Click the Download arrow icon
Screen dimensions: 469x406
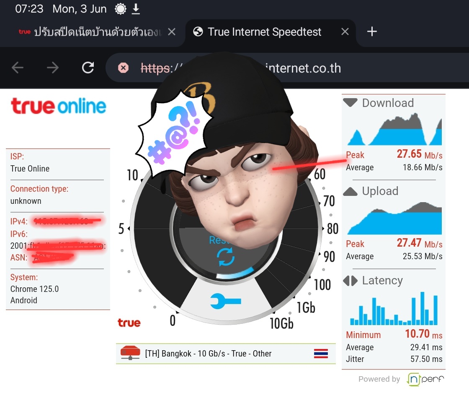click(350, 102)
